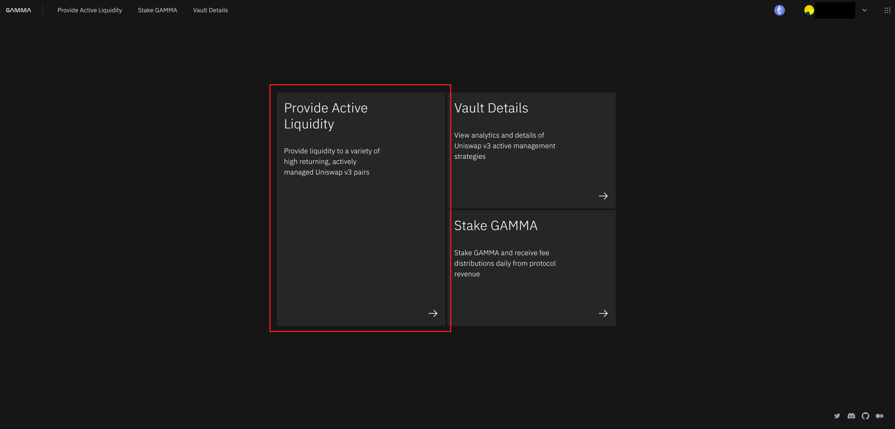Click arrow on Provide Active Liquidity card
Screen dimensions: 895x429
coord(433,314)
